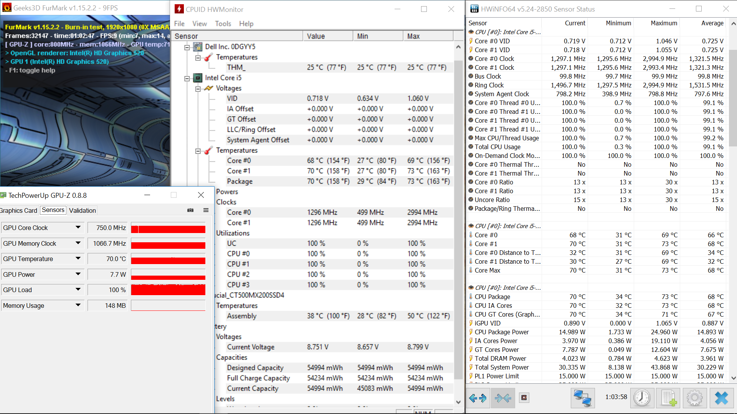The height and width of the screenshot is (414, 737).
Task: Click the GPU Power 7.7 W value field
Action: (108, 274)
